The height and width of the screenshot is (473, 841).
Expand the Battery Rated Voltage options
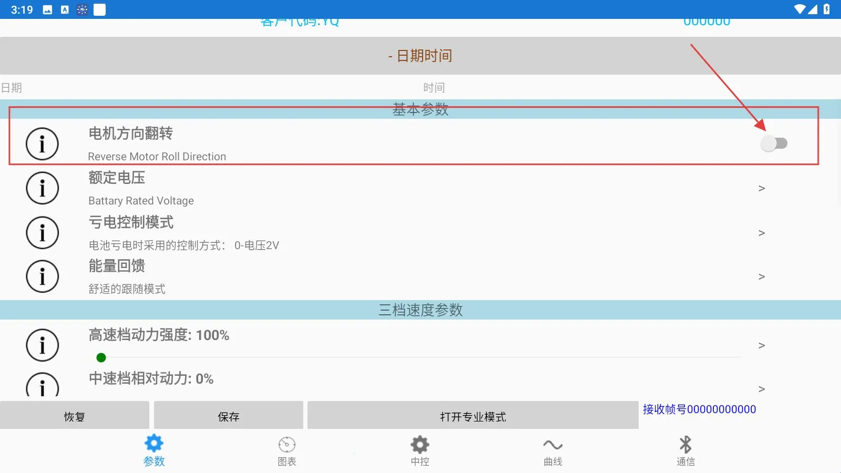pyautogui.click(x=762, y=188)
